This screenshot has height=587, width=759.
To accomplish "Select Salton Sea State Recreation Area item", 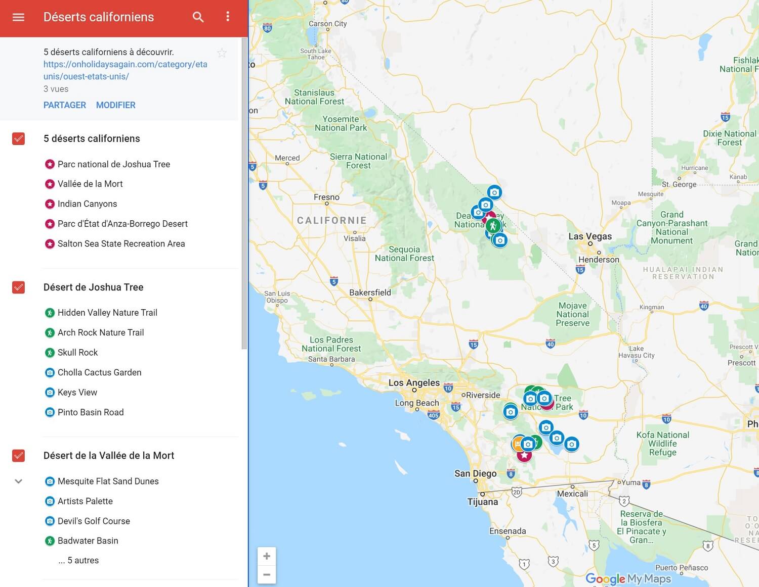I will click(x=121, y=243).
